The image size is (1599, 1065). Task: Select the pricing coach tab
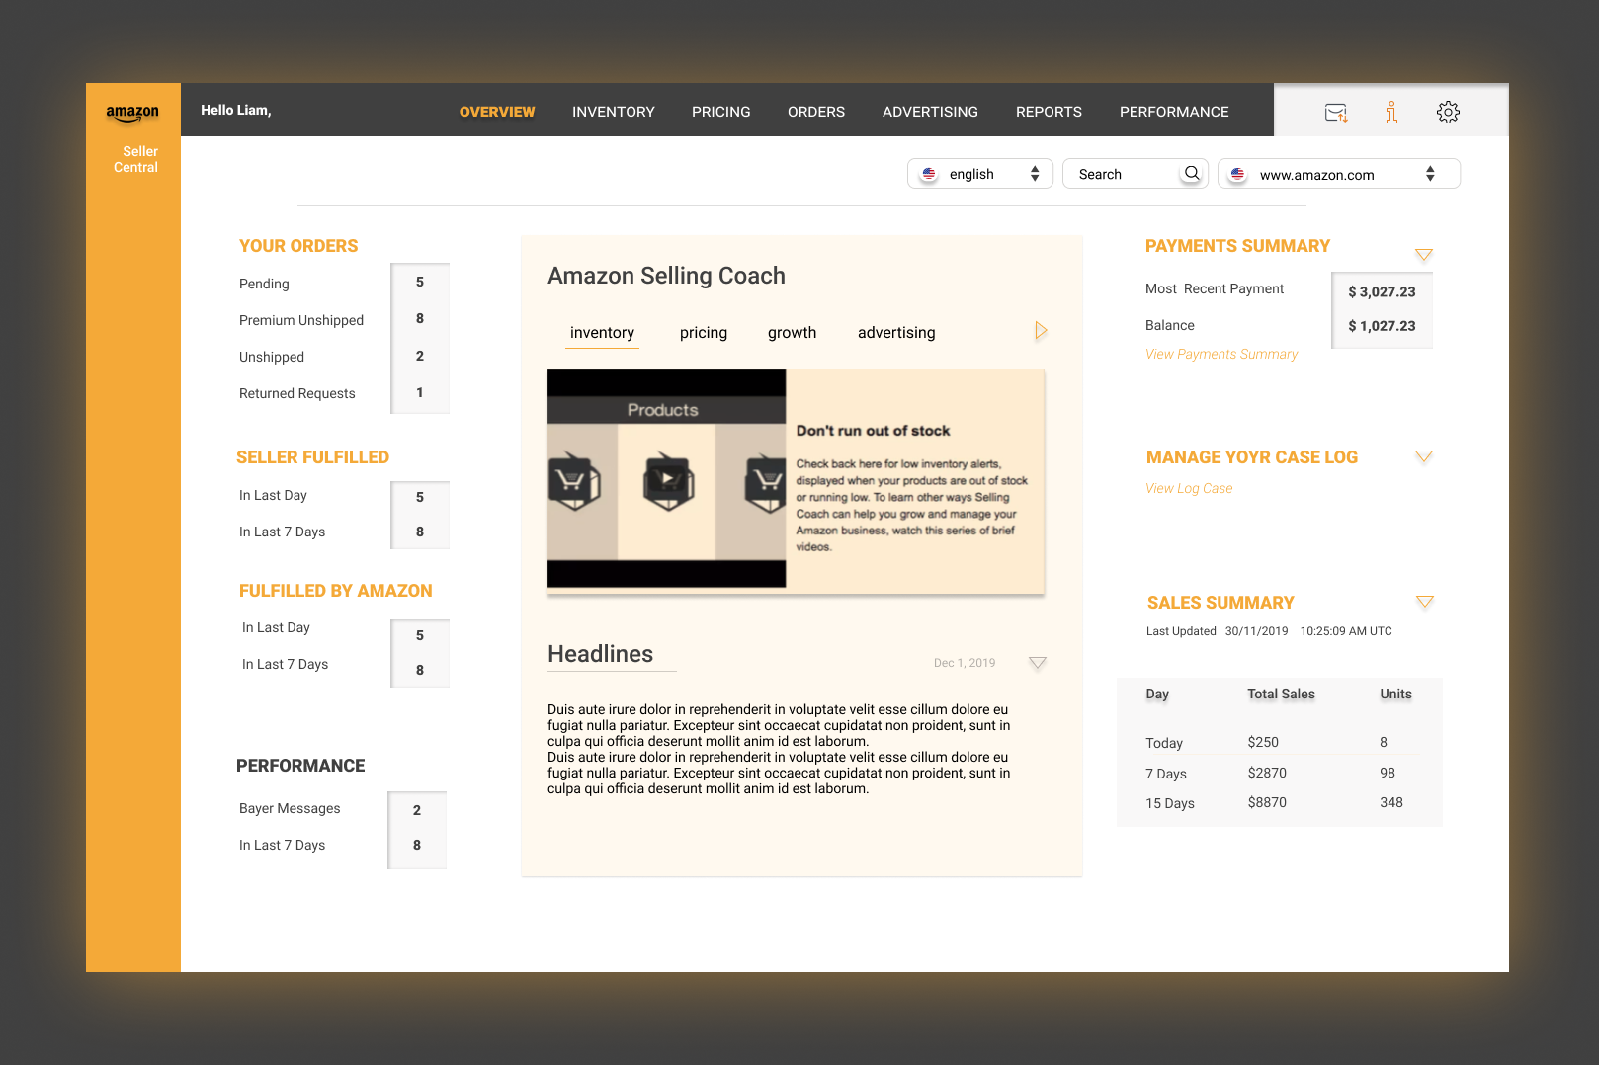(x=704, y=333)
